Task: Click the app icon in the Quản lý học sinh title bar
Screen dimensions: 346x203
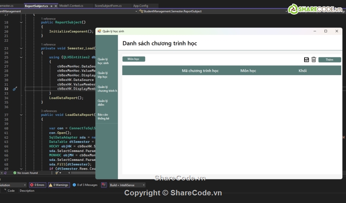Action: [x=99, y=31]
